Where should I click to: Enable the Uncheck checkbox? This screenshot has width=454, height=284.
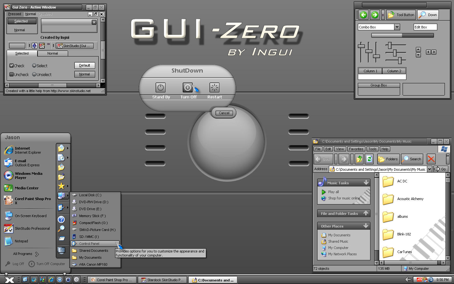coord(12,74)
